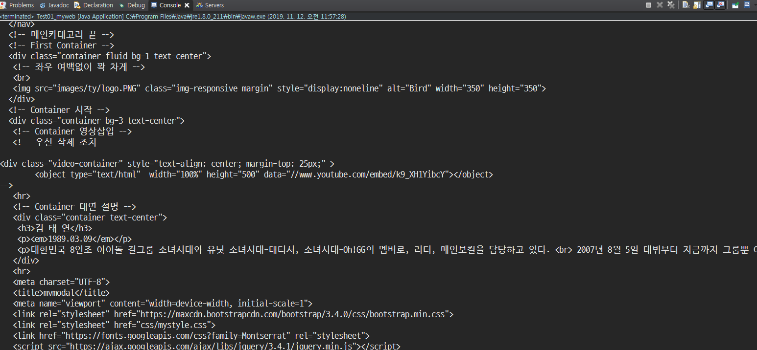Click the terminated Test01_myweb launch description line
This screenshot has width=757, height=350.
173,16
